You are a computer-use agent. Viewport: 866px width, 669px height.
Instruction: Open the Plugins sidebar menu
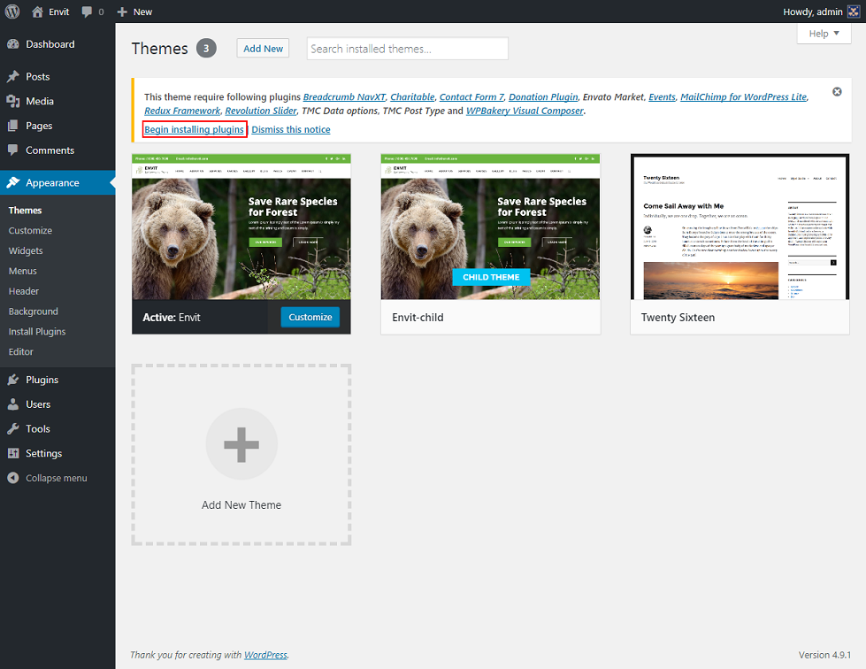42,380
